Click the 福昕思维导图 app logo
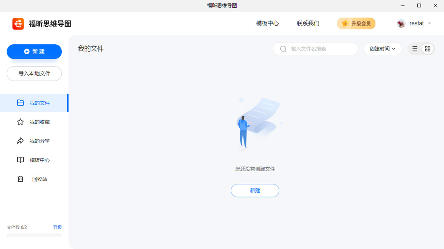Image resolution: width=444 pixels, height=249 pixels. 18,24
